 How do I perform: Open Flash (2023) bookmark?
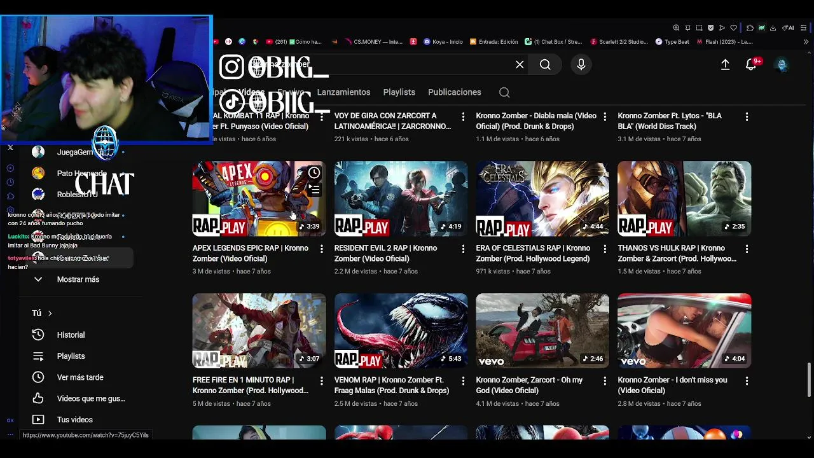[x=724, y=42]
